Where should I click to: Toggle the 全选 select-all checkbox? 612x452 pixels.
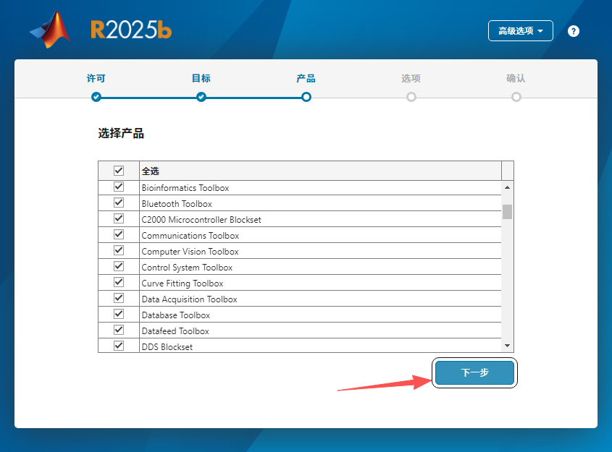118,170
